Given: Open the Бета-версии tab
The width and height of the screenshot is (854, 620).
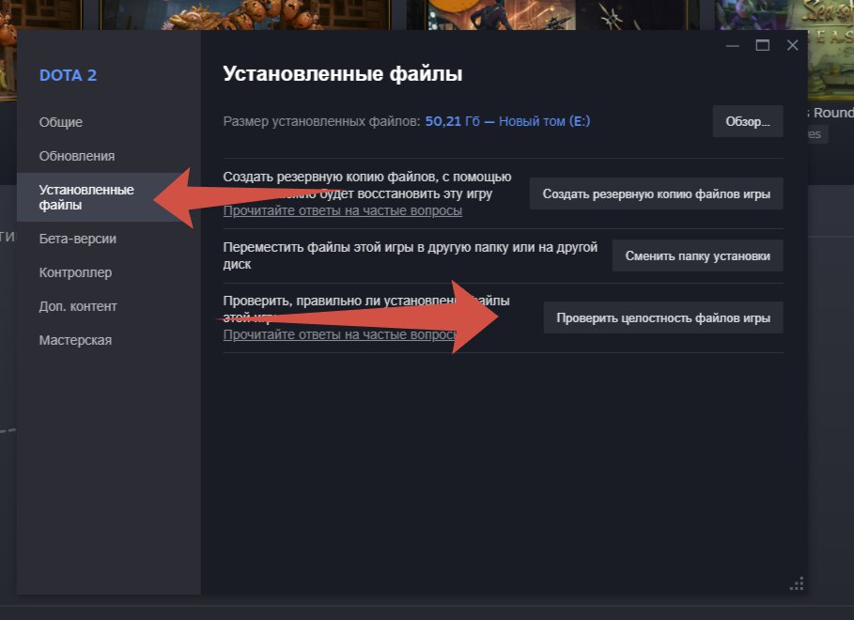Looking at the screenshot, I should click(x=77, y=239).
